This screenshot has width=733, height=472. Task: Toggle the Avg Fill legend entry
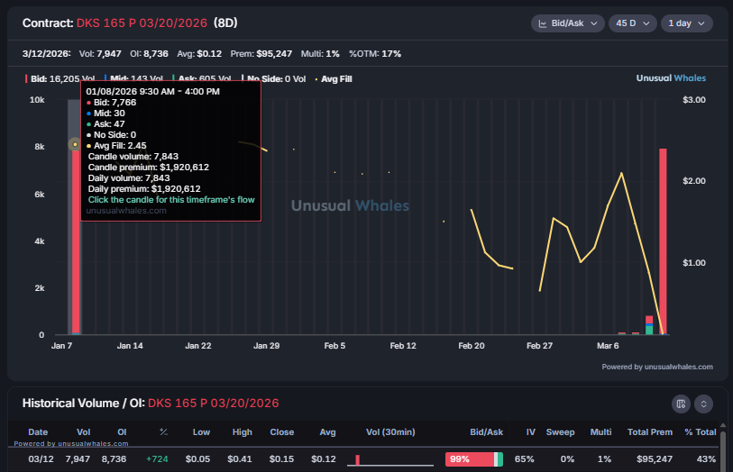(x=334, y=79)
